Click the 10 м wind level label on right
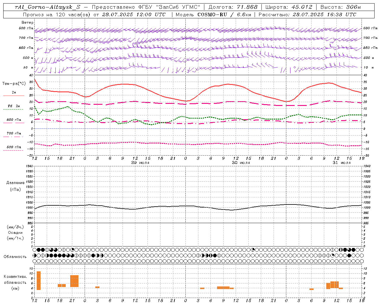Screen dimensions: 379x303 click(x=368, y=67)
